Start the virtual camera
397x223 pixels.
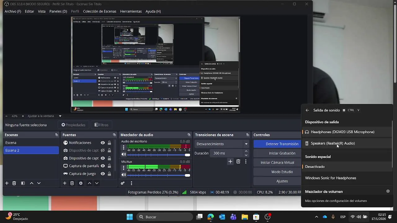pos(277,162)
